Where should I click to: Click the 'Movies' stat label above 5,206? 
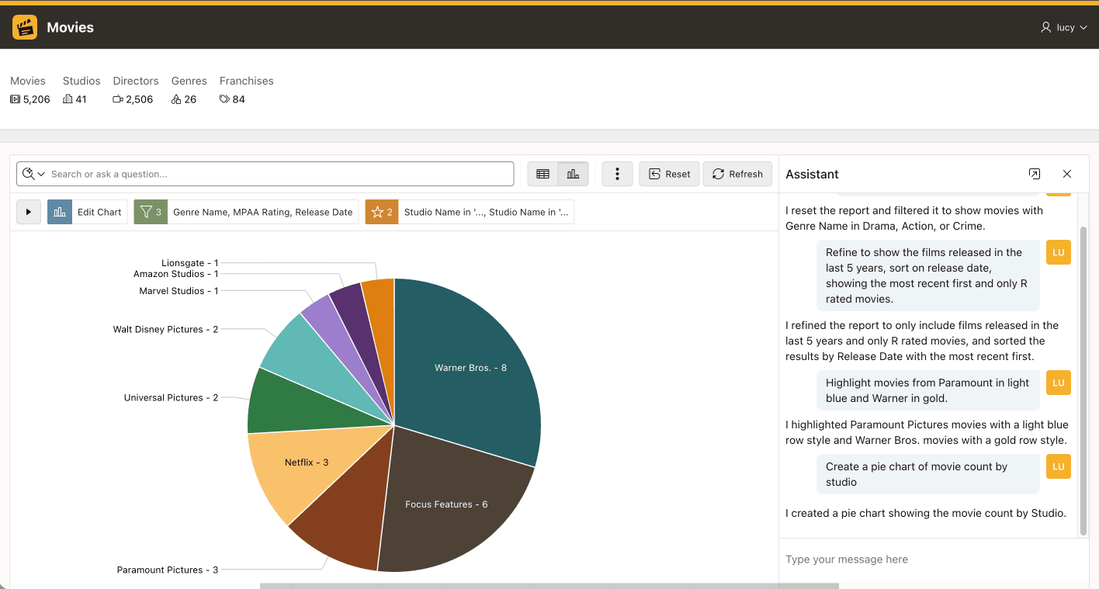click(x=28, y=81)
